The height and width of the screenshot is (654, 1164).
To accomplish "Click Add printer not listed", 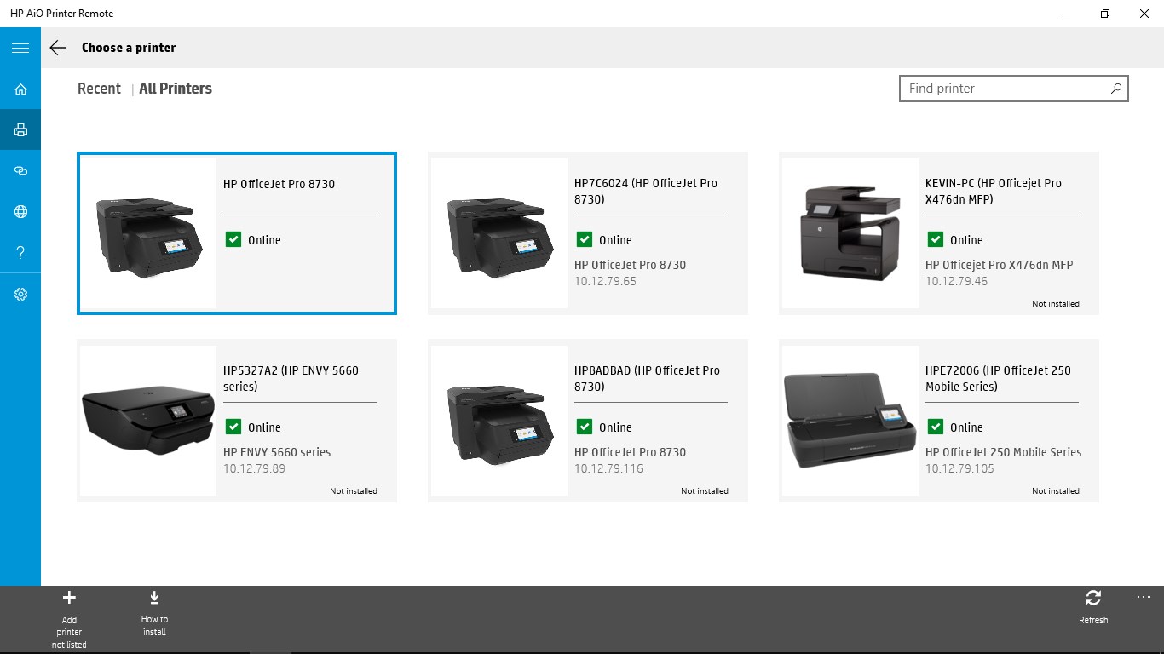I will (69, 619).
